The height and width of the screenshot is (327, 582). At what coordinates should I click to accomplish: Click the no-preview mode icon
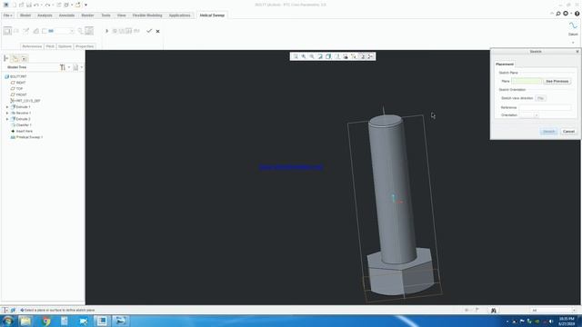pyautogui.click(x=115, y=31)
